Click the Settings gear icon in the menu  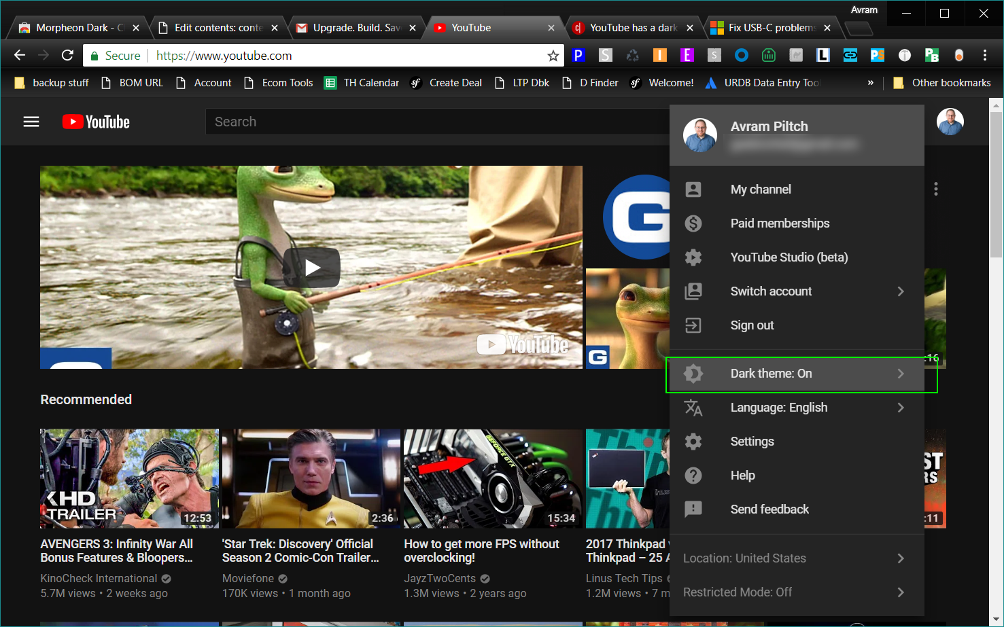pos(693,442)
